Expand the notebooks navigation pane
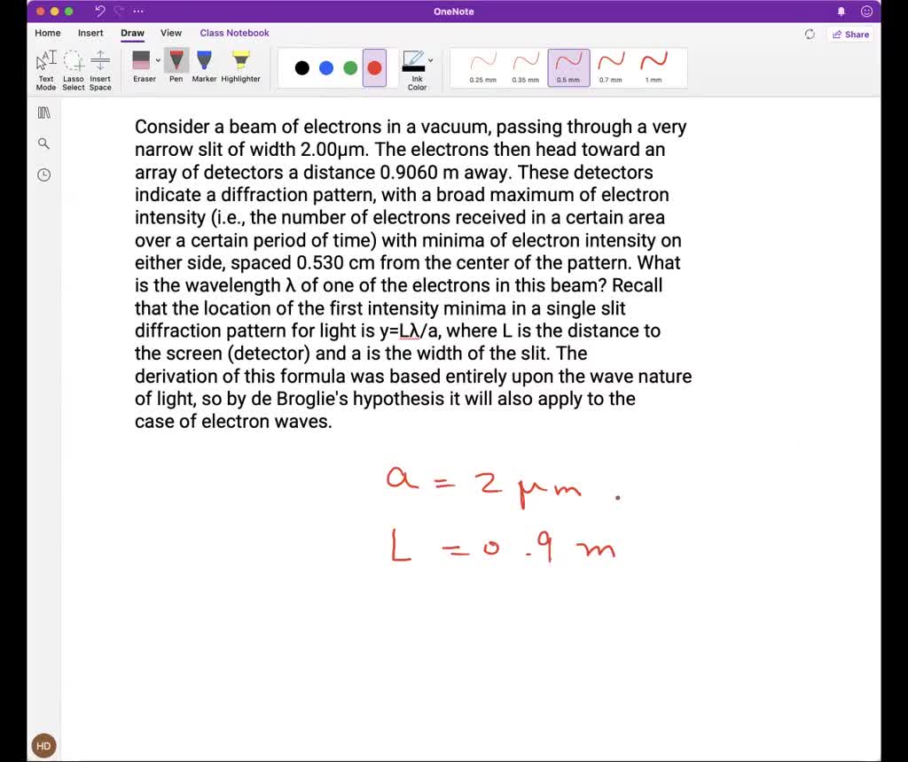 (43, 112)
